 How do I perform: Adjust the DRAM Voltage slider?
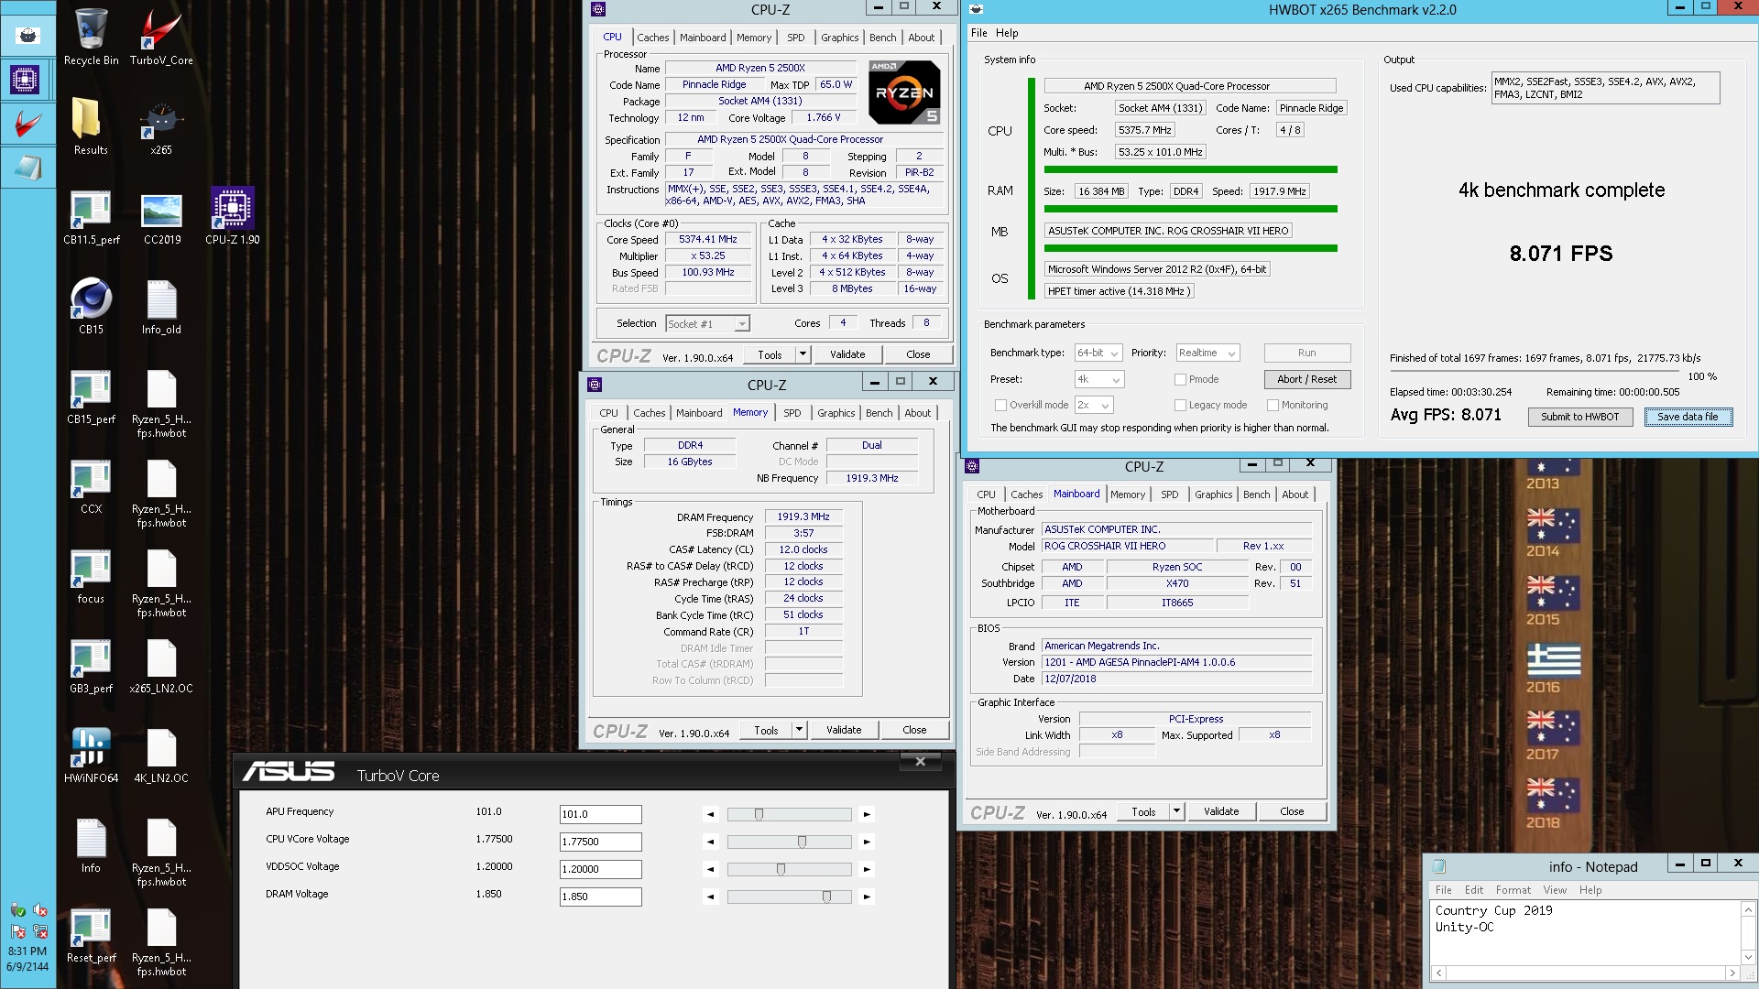[826, 897]
